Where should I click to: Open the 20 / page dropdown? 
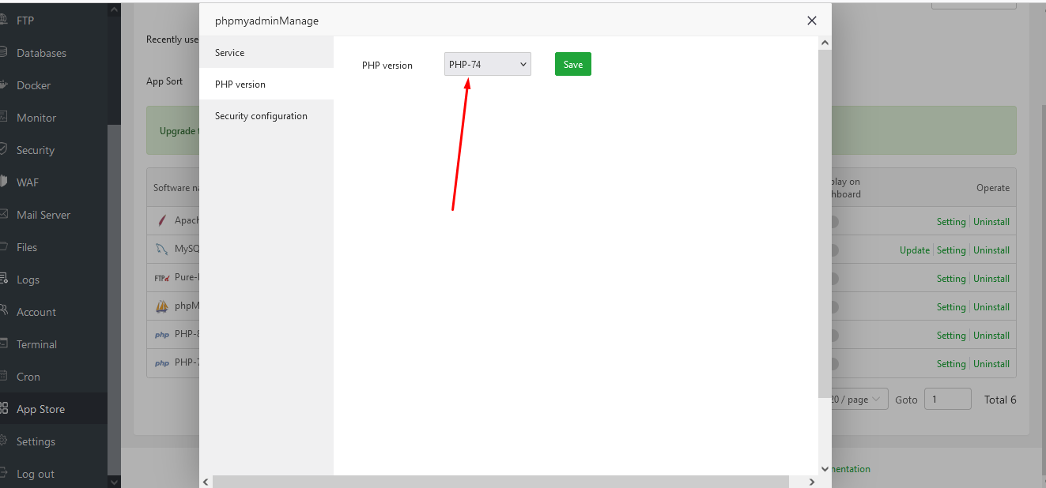(x=858, y=400)
